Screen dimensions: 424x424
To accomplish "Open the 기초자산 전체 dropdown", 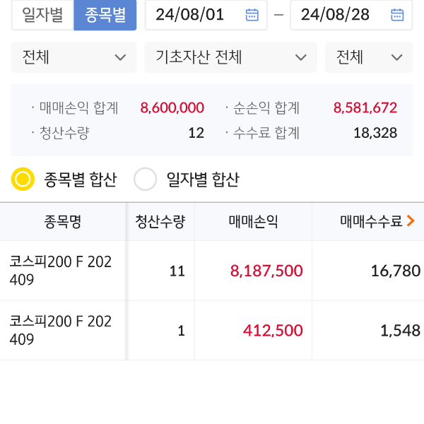I will (230, 57).
